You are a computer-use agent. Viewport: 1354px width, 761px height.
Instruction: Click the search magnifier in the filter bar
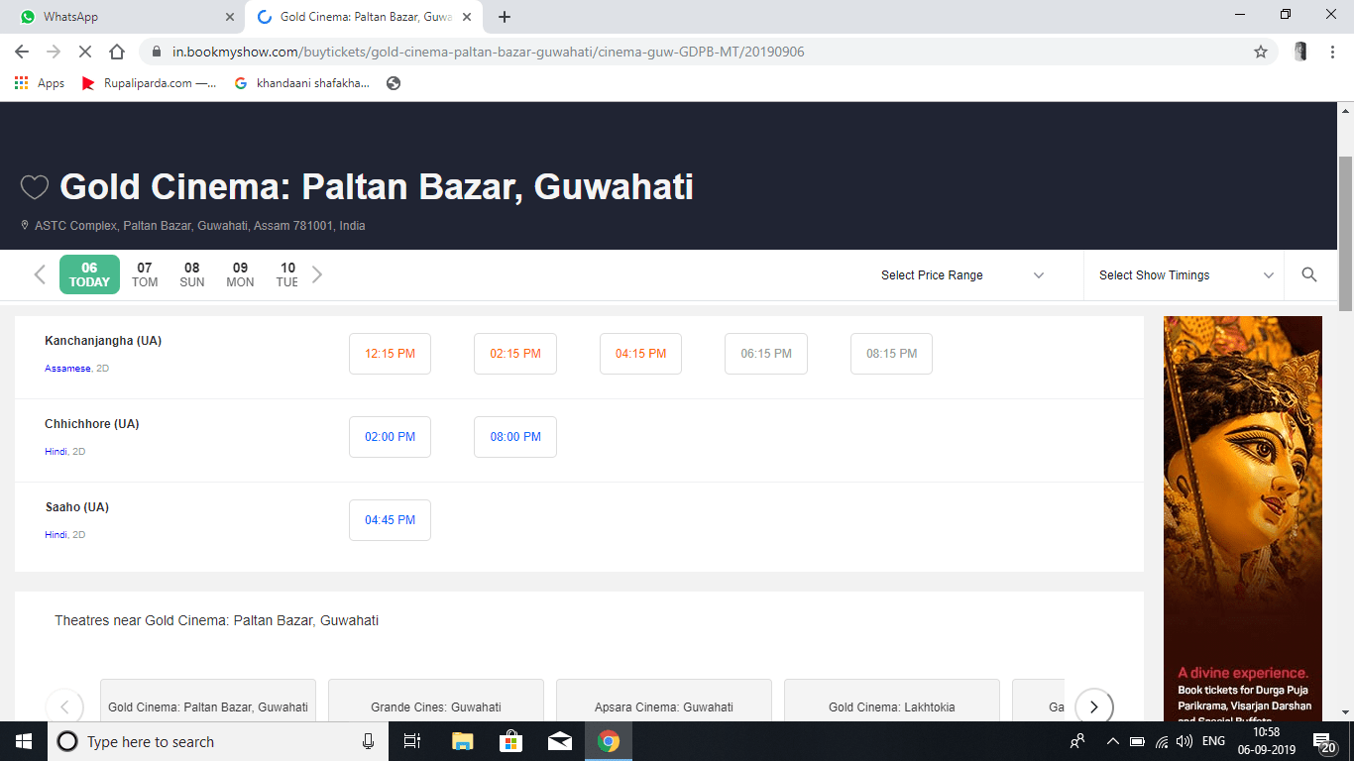(1309, 274)
